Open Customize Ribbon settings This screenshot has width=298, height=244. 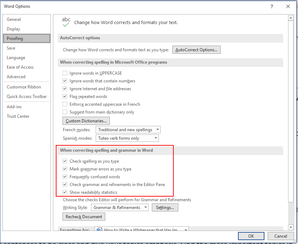(27, 87)
